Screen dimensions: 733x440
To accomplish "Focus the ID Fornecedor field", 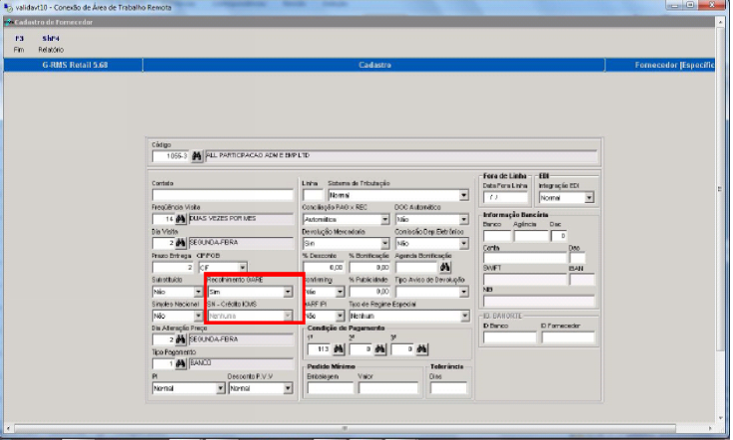I will [x=568, y=337].
